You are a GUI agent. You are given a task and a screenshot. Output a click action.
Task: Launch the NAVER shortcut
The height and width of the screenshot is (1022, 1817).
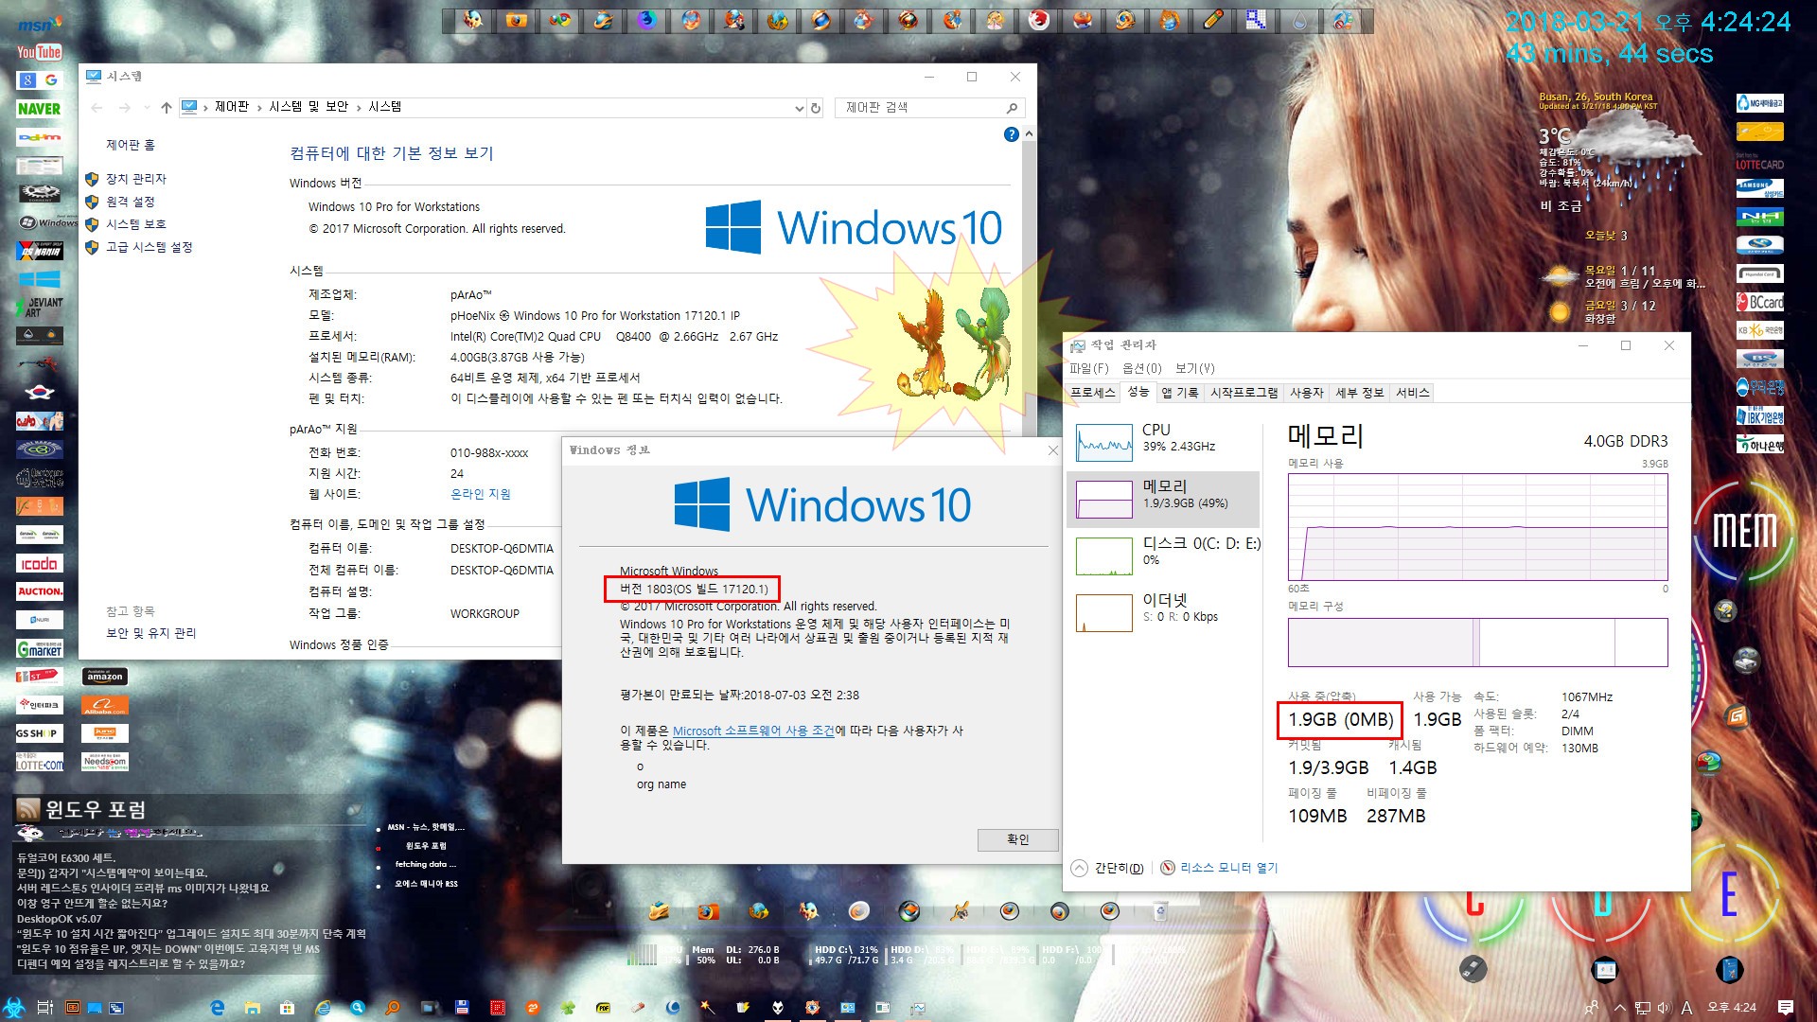(x=39, y=109)
